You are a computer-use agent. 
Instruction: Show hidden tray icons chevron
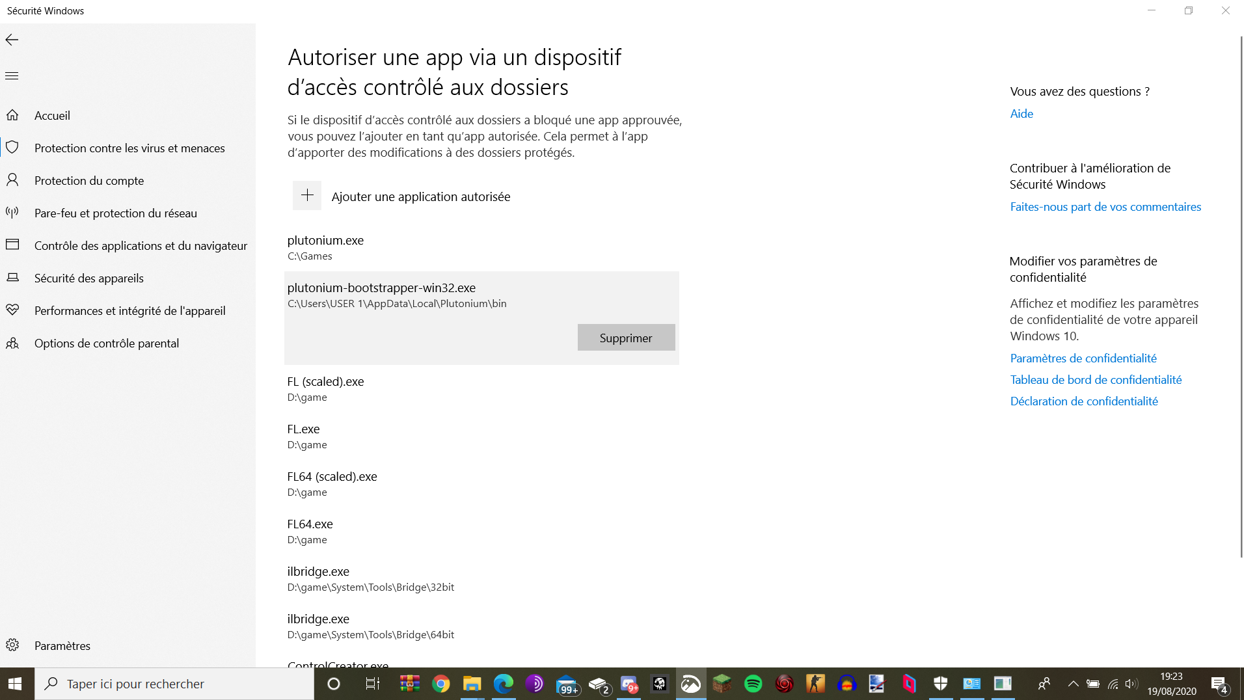1074,684
